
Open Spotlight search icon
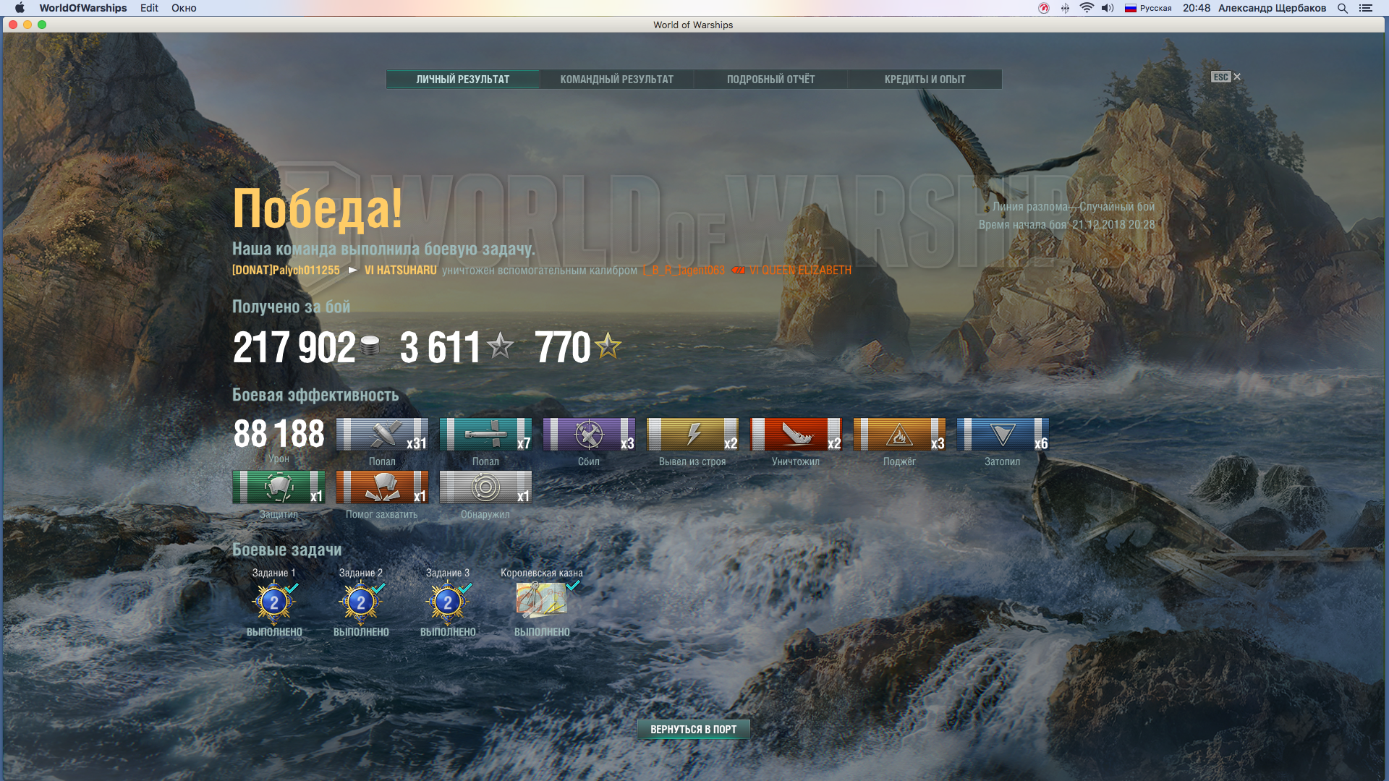(x=1343, y=8)
